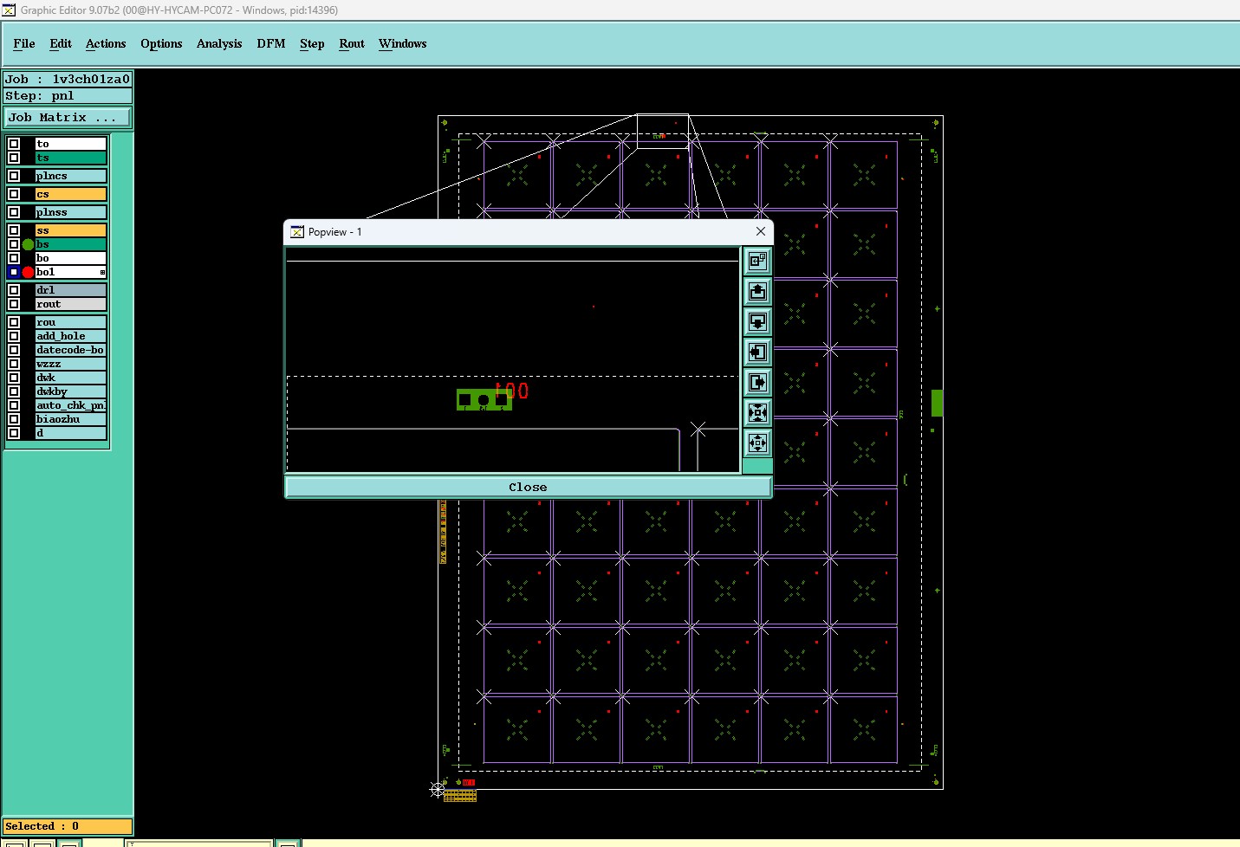This screenshot has width=1240, height=847.
Task: Click the Popview zoom rectangle on the panel
Action: click(663, 132)
